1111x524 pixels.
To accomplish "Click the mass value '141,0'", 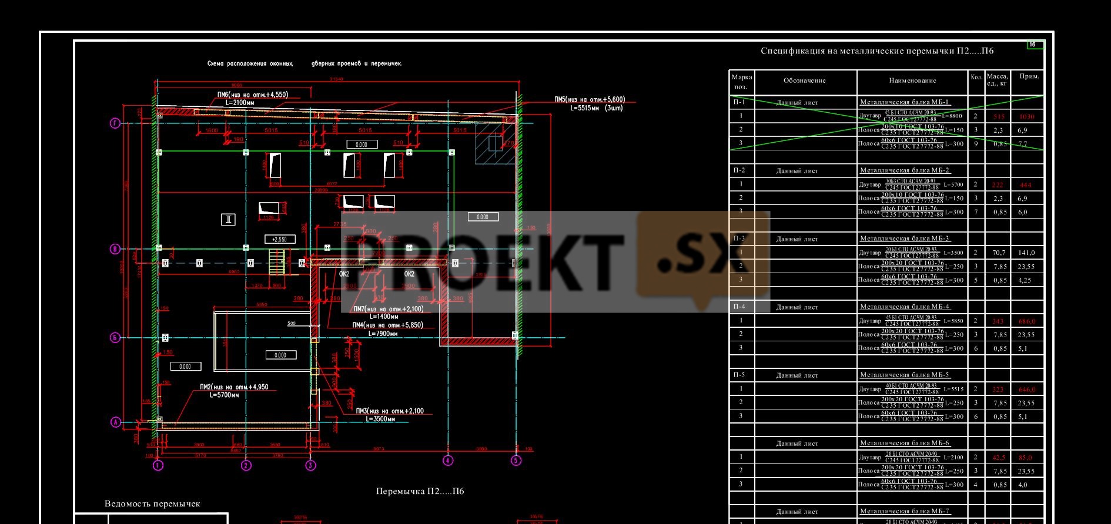I will pos(1026,253).
